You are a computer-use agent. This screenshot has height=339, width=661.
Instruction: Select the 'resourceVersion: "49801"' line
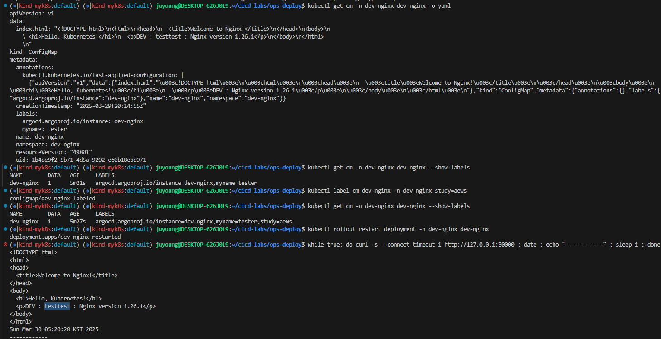54,152
